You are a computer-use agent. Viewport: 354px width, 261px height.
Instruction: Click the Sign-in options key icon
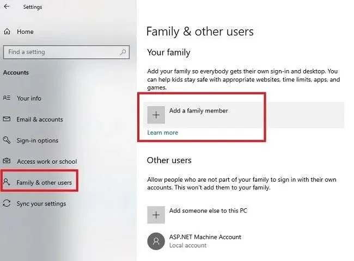point(7,140)
